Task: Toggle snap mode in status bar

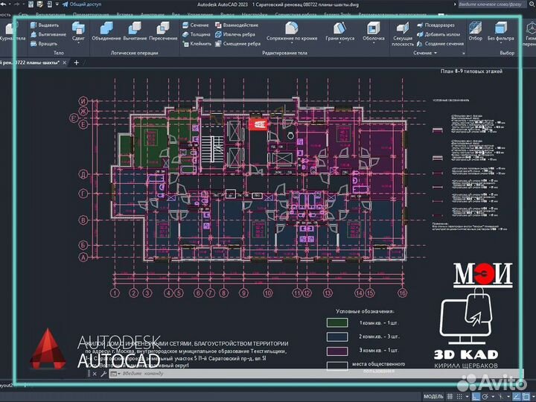Action: tap(459, 397)
